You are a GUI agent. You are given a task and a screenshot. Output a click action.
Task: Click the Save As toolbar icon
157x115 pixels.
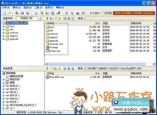[28, 13]
